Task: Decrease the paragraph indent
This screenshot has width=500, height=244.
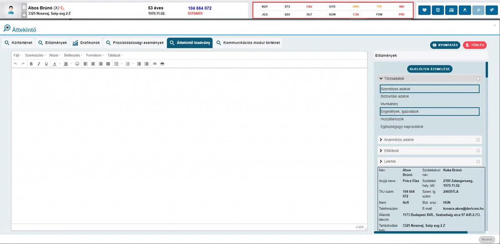Action: 139,64
